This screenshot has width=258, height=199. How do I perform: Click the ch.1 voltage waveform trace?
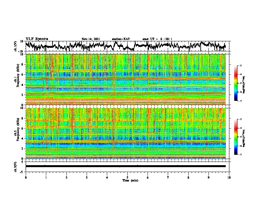click(125, 46)
